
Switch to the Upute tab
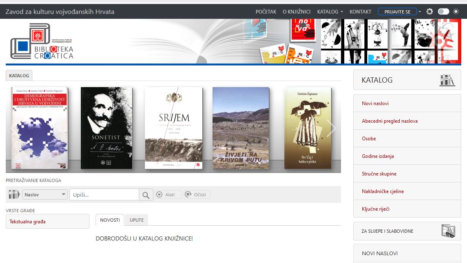[137, 220]
